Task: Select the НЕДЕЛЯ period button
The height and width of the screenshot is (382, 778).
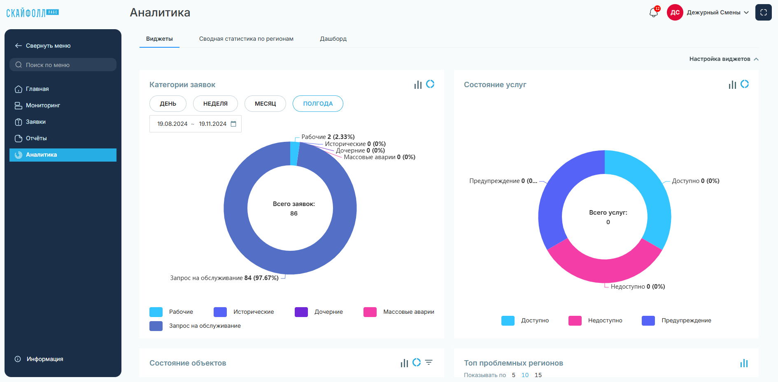Action: point(215,104)
